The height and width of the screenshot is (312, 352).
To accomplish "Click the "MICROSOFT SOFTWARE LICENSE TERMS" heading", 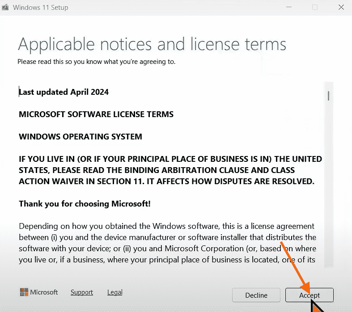I will tap(96, 114).
